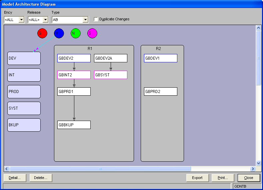Open the Type dropdown showing AB
The image size is (263, 190).
coord(85,20)
